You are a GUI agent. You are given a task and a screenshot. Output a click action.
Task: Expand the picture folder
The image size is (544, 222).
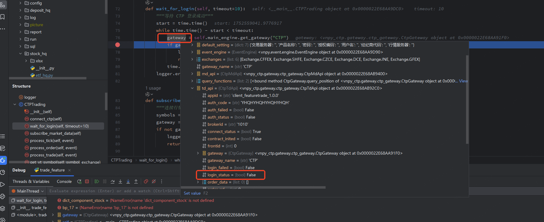click(x=20, y=25)
